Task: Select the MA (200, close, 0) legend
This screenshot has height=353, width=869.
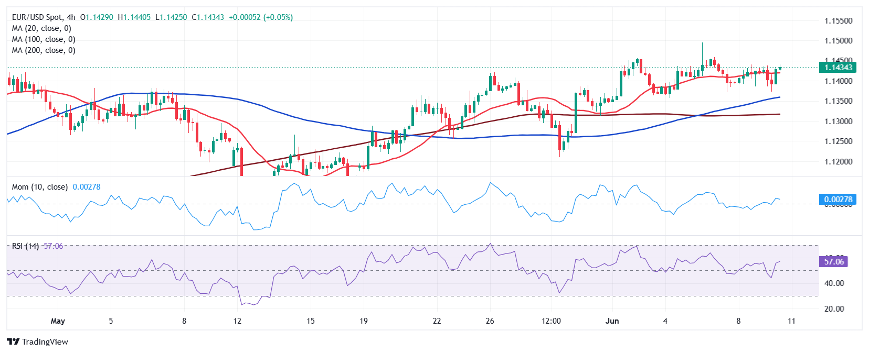Action: pyautogui.click(x=44, y=50)
